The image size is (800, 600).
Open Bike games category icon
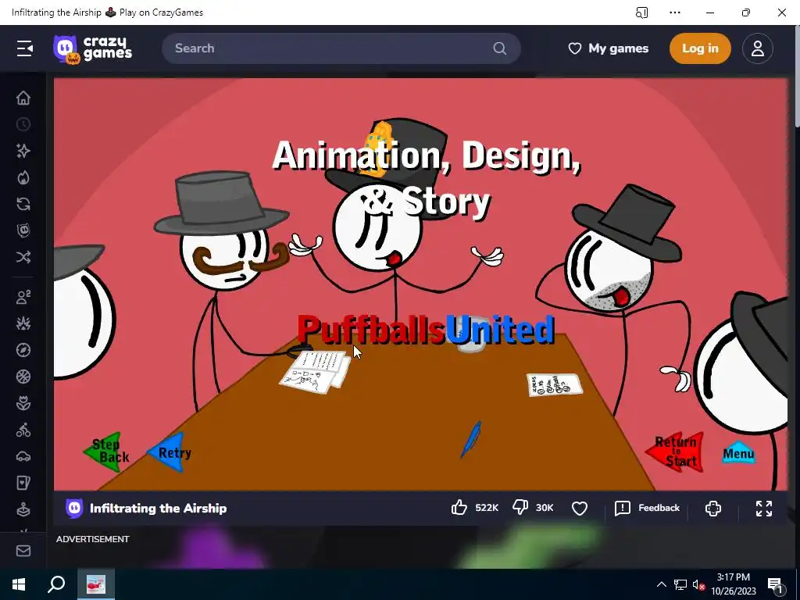point(23,430)
